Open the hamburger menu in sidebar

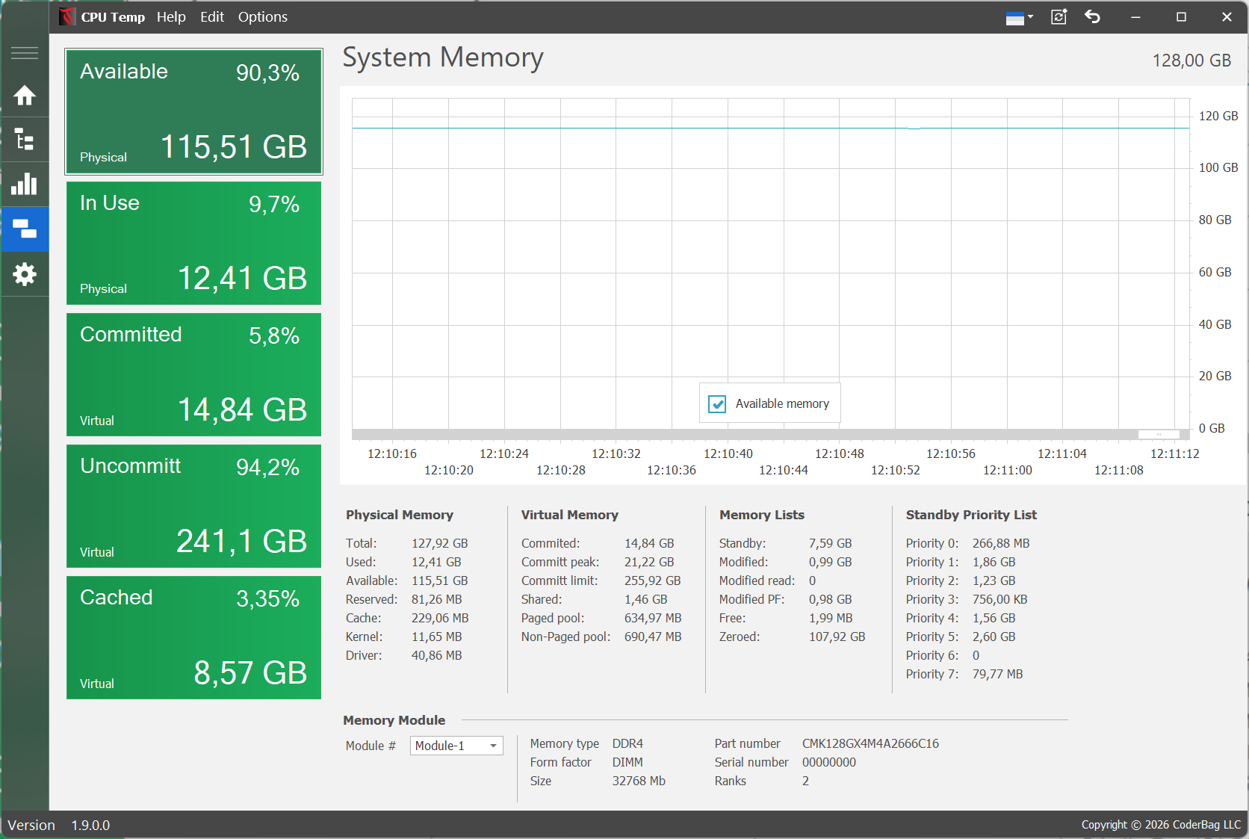click(25, 53)
